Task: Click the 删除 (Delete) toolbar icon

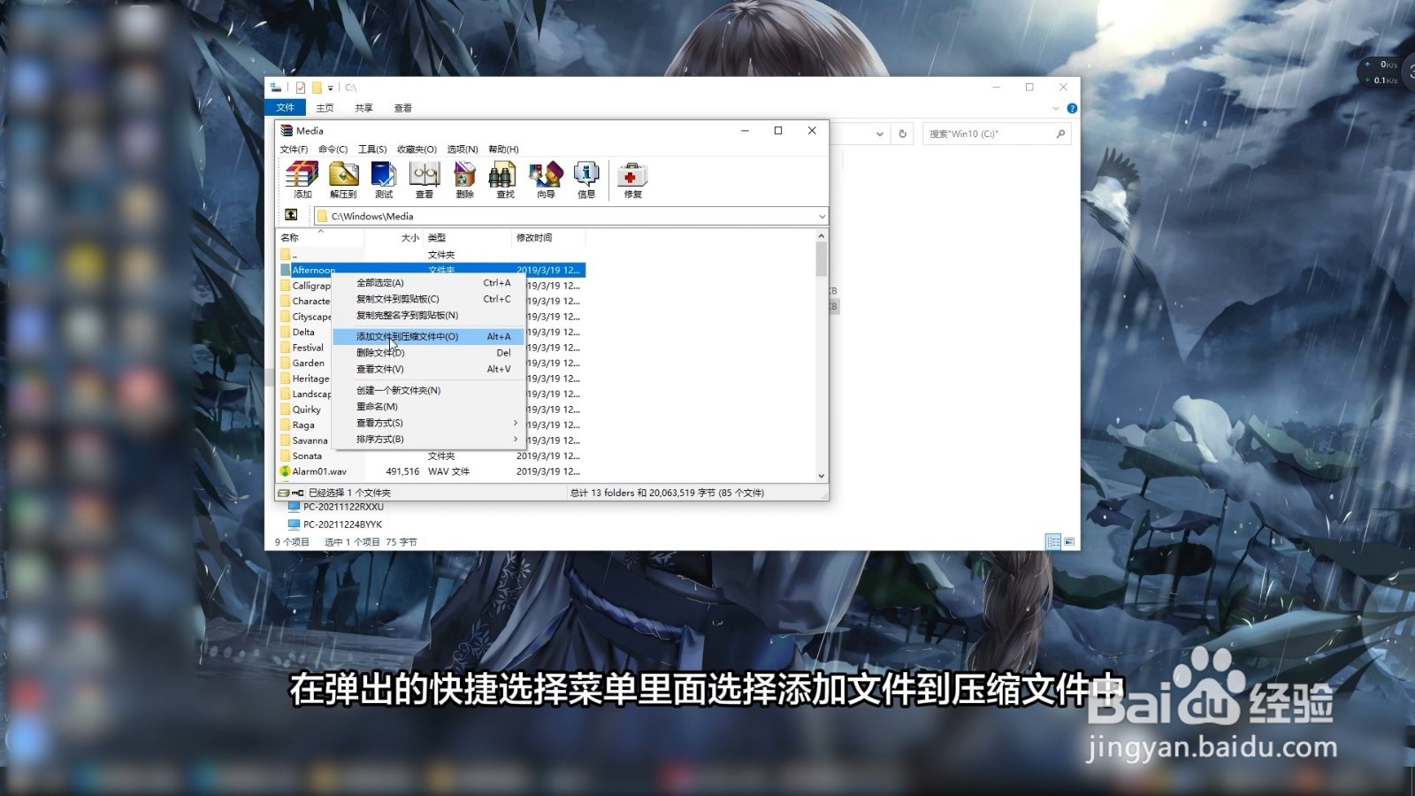Action: (x=465, y=180)
